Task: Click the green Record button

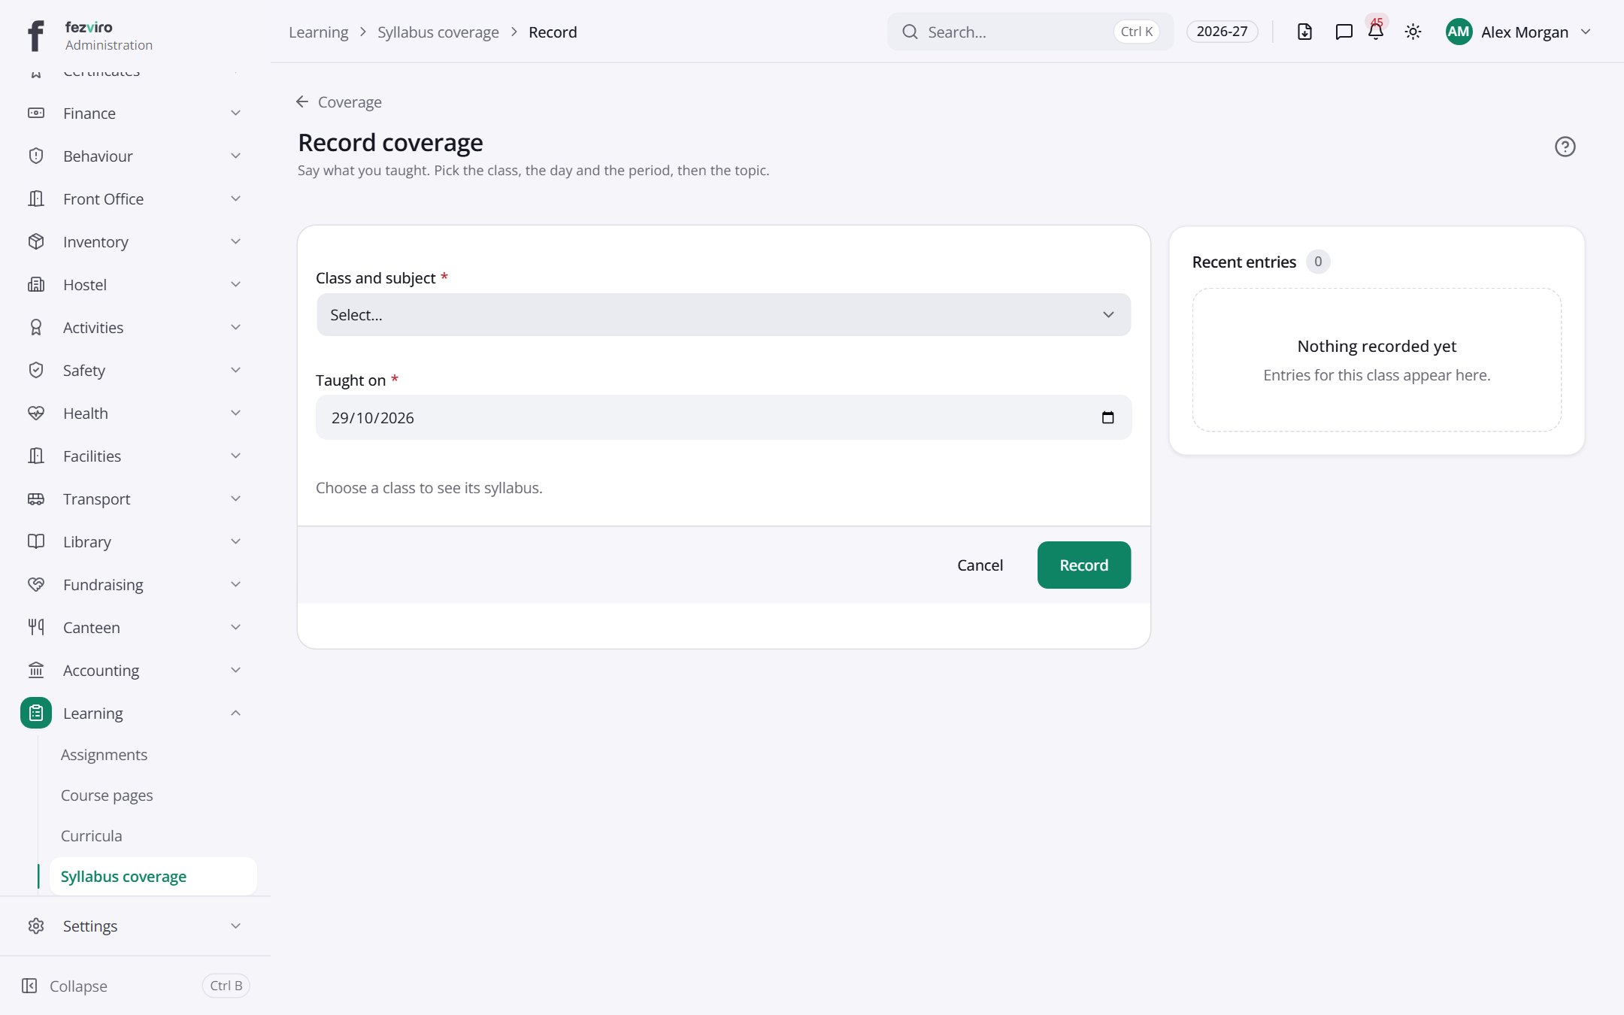Action: [1083, 565]
